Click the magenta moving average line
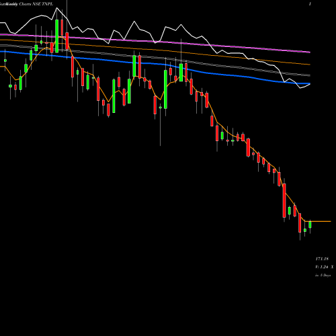 pos(155,42)
